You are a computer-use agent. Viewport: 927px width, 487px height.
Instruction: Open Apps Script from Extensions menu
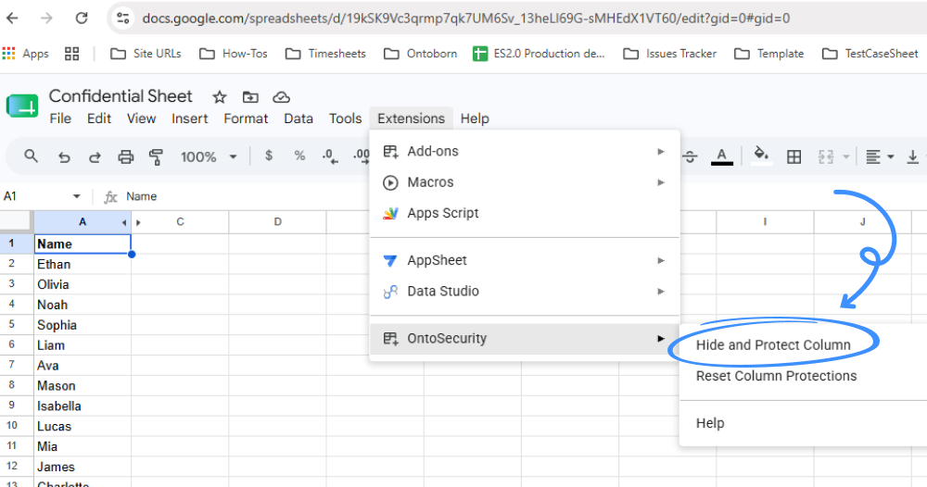pyautogui.click(x=525, y=213)
